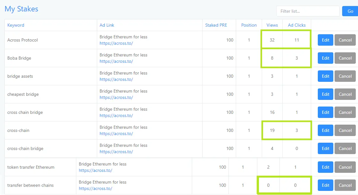Screen dimensions: 358x195
Task: Click 'Bridge Ethereum for less' in Boba Bridge row
Action: click(123, 55)
